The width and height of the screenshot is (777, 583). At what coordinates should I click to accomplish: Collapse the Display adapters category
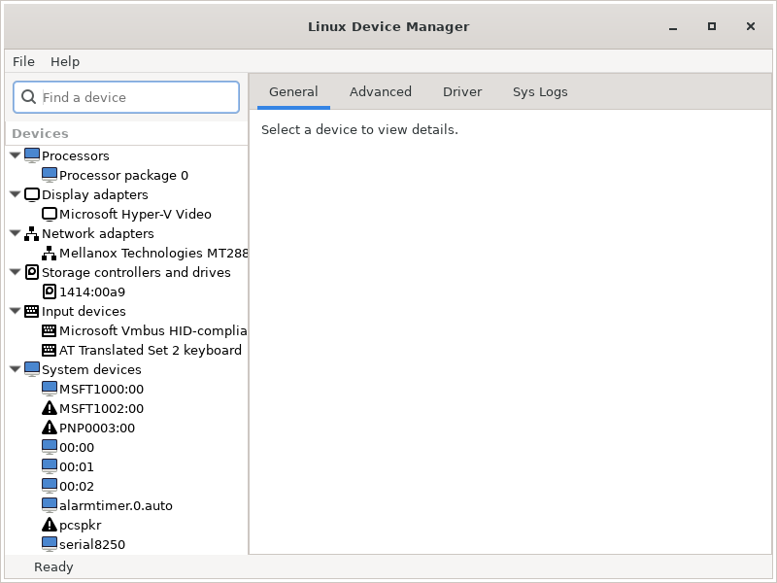[x=16, y=194]
